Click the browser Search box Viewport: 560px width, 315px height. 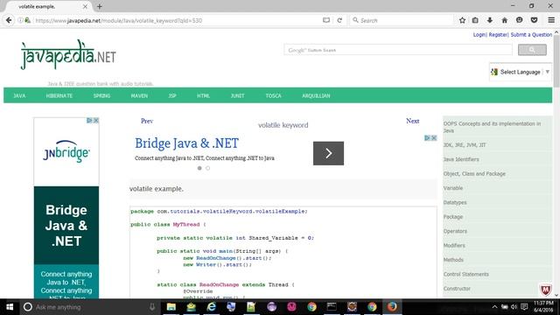pyautogui.click(x=401, y=20)
